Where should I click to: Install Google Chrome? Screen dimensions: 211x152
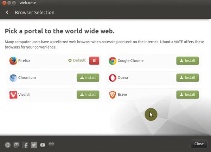(x=187, y=61)
